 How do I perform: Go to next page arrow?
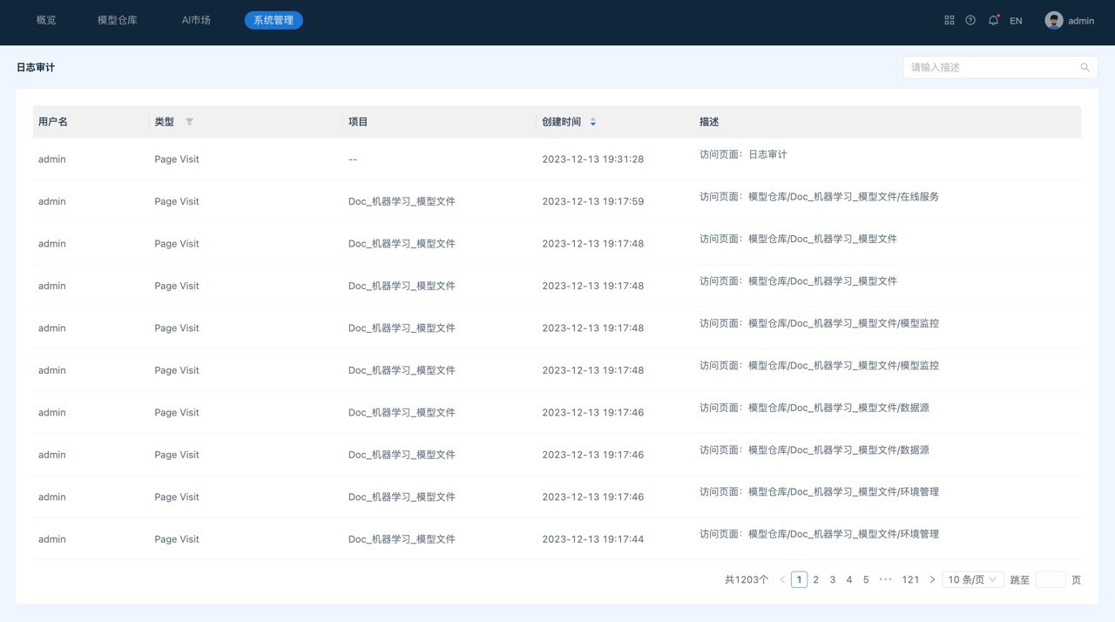[932, 579]
